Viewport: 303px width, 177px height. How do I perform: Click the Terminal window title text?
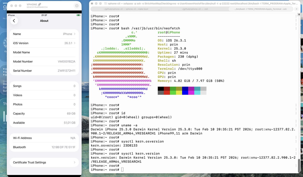click(203, 4)
